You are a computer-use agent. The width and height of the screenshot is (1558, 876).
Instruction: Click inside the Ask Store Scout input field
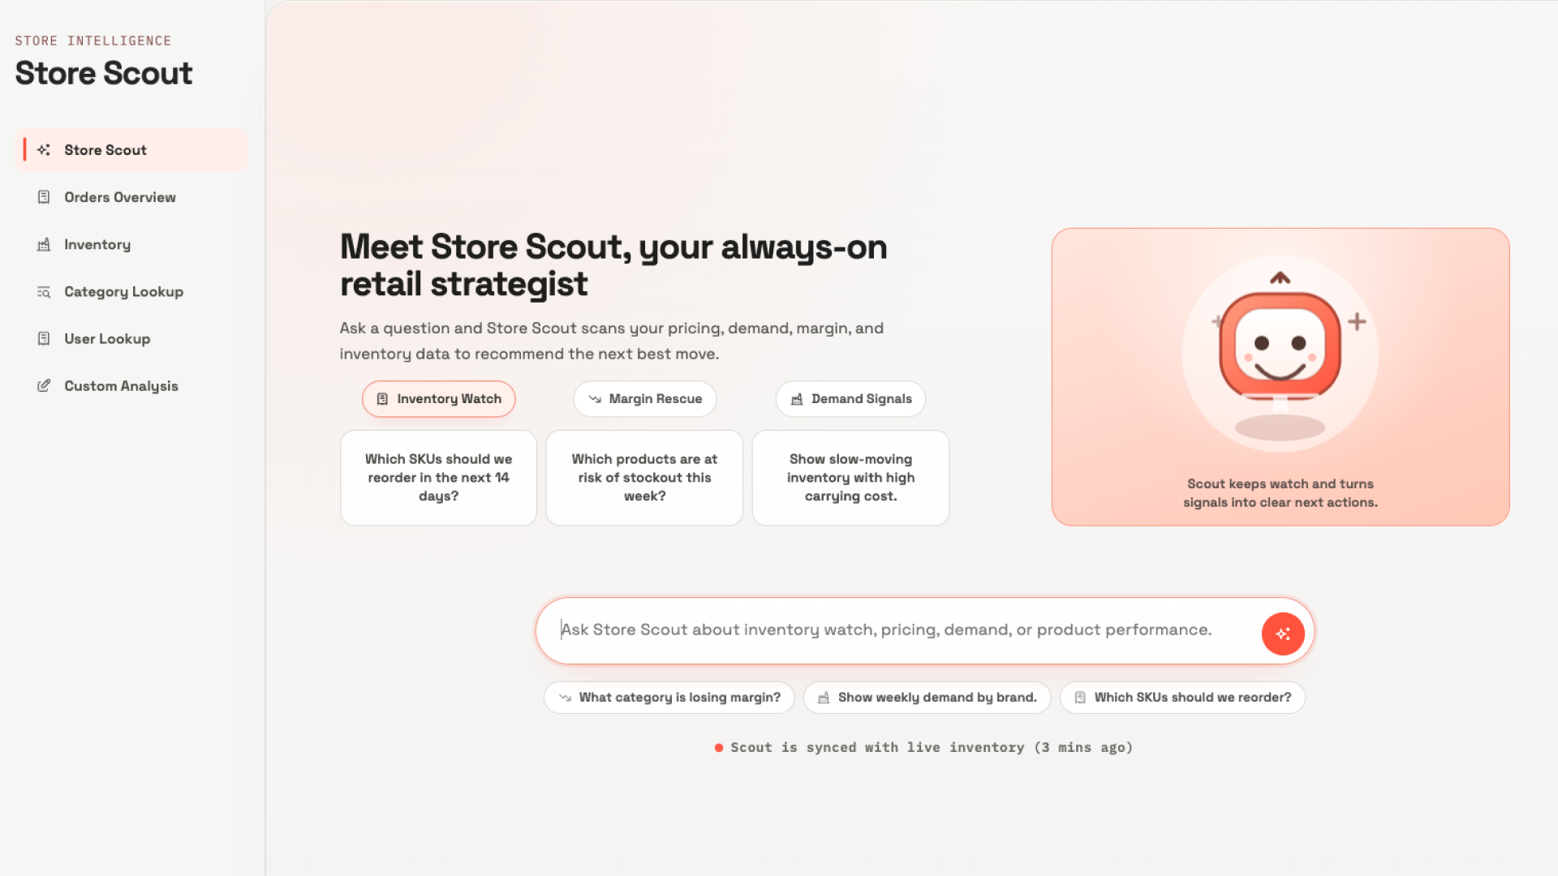(x=893, y=629)
